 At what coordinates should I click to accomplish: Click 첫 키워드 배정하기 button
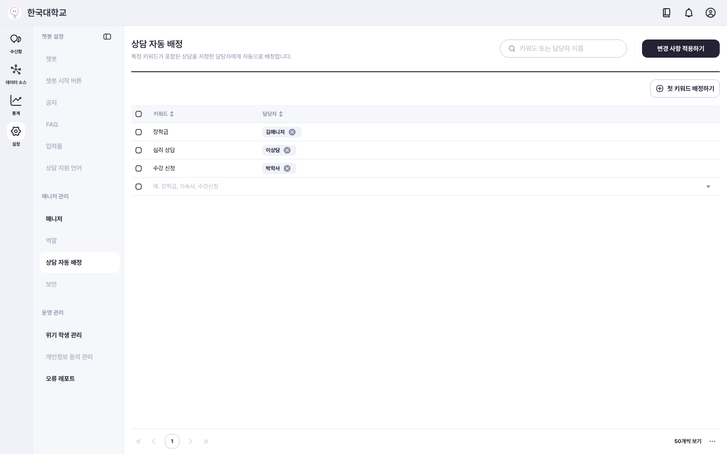point(685,89)
